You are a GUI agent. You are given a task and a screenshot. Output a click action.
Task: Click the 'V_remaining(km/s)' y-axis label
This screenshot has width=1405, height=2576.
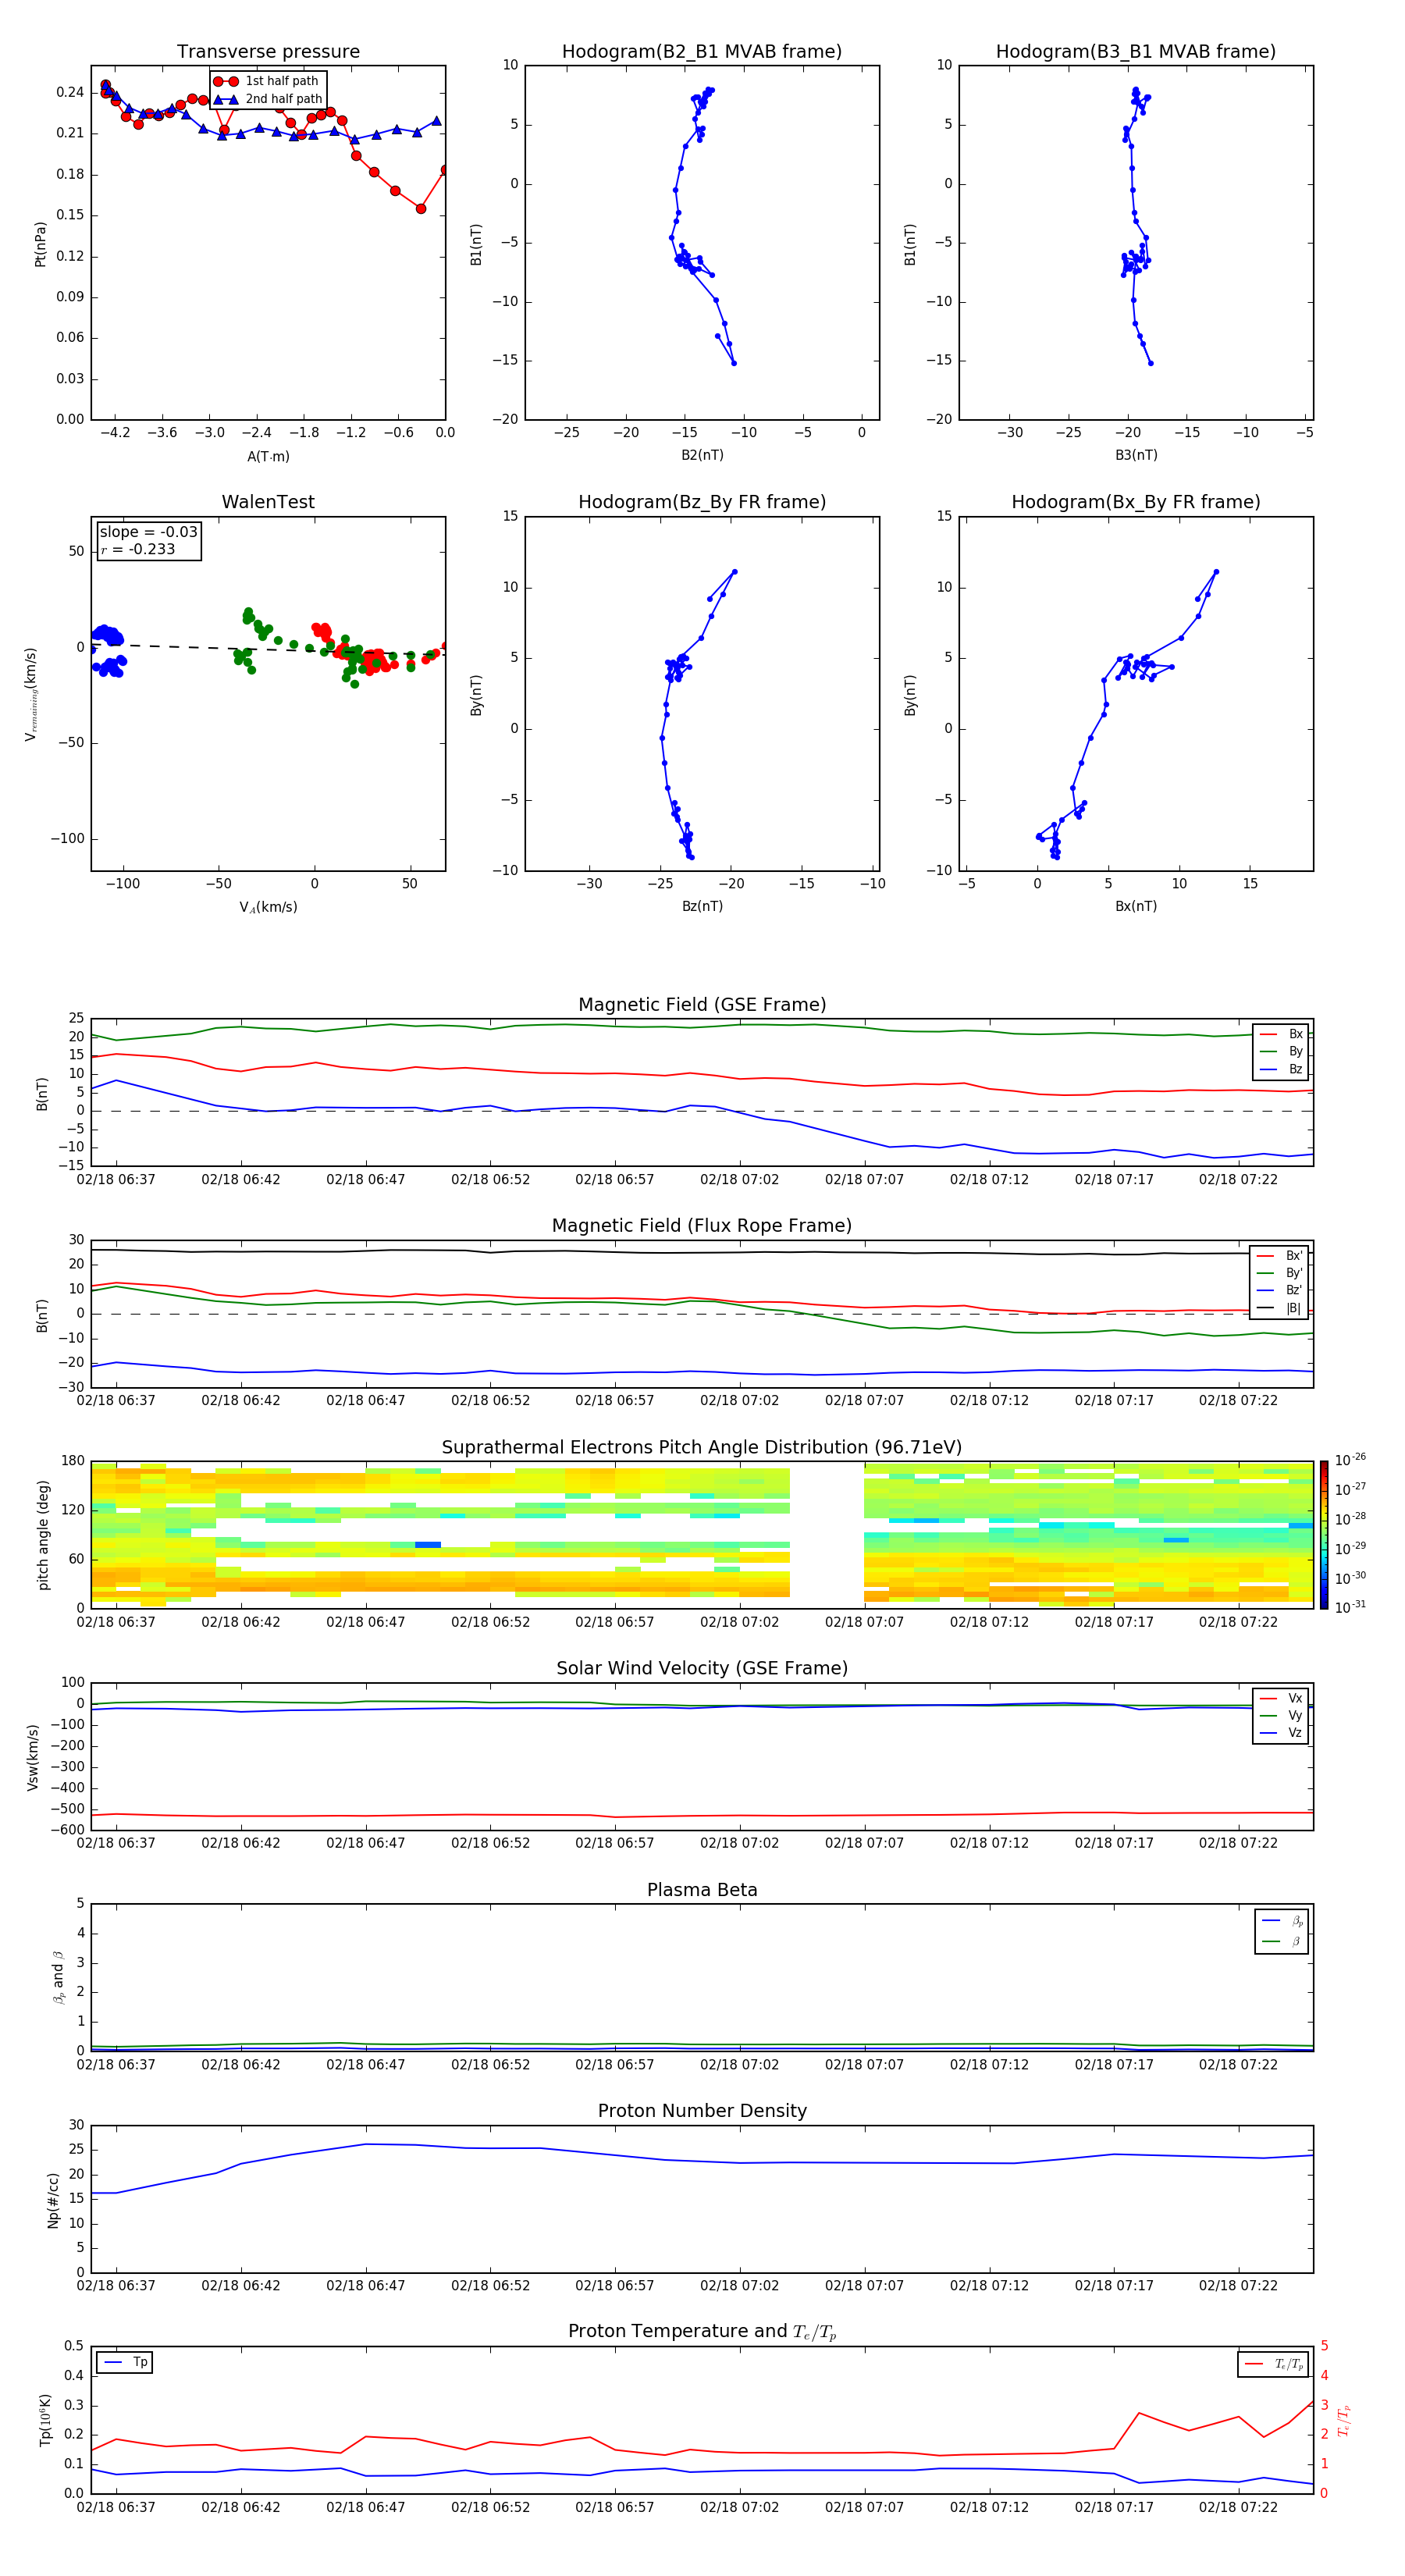click(31, 694)
